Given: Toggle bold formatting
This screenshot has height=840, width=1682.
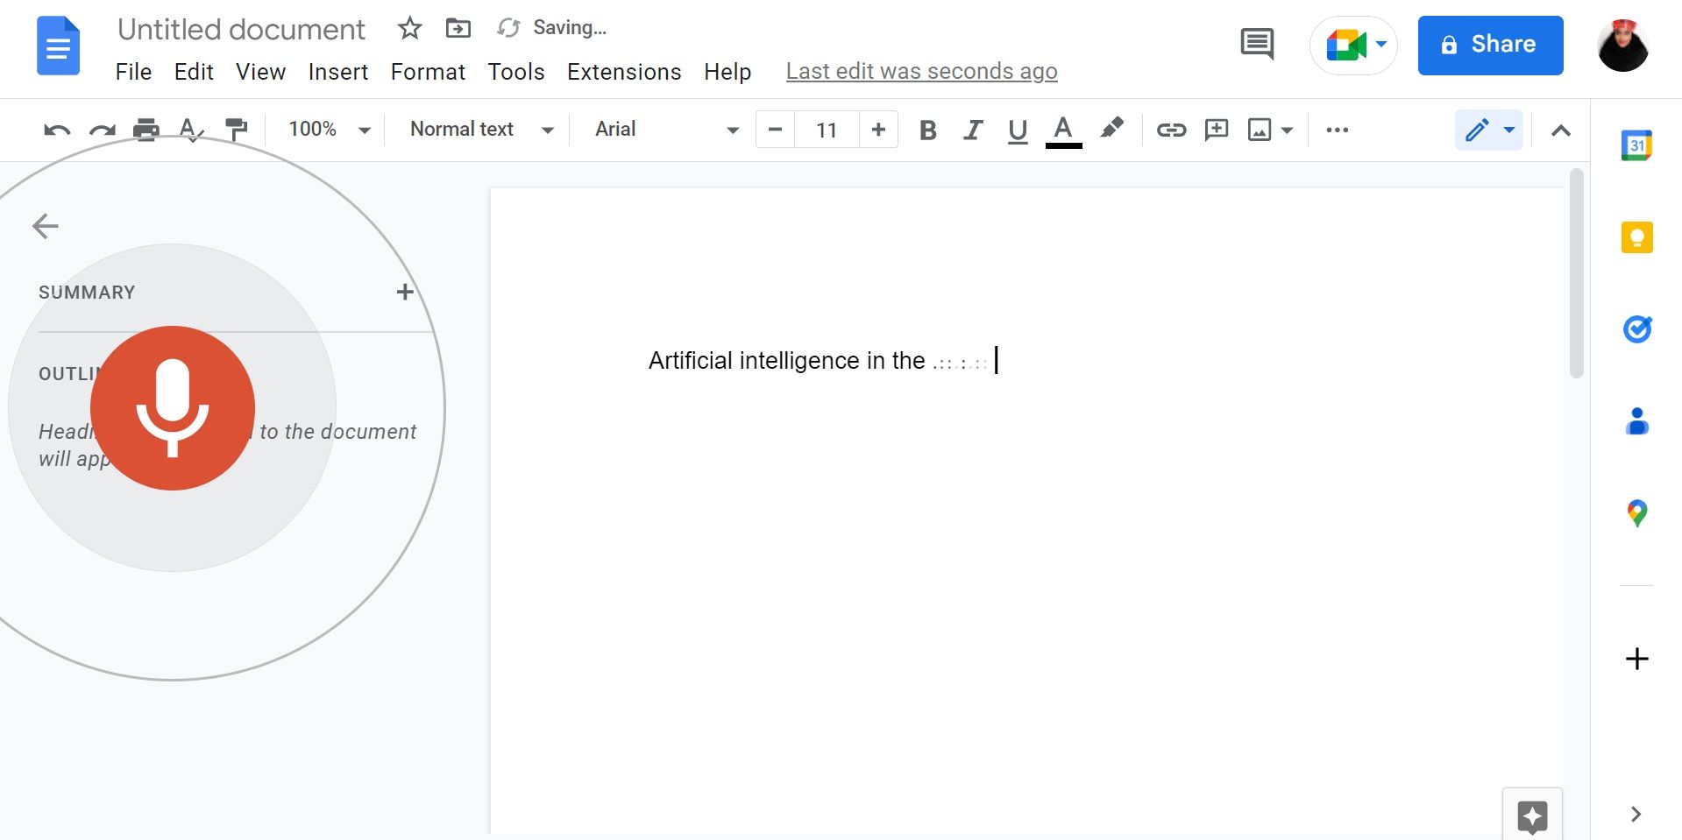Looking at the screenshot, I should [x=927, y=130].
